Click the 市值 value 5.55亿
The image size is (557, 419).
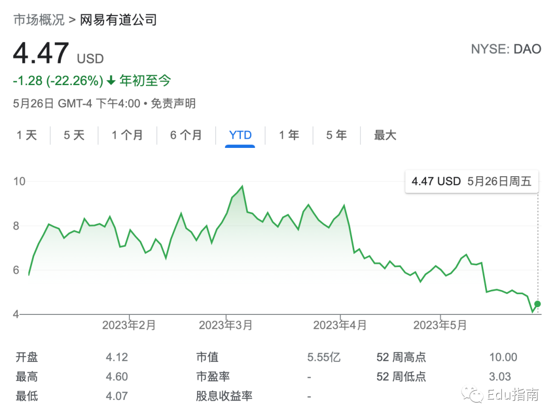click(x=324, y=358)
